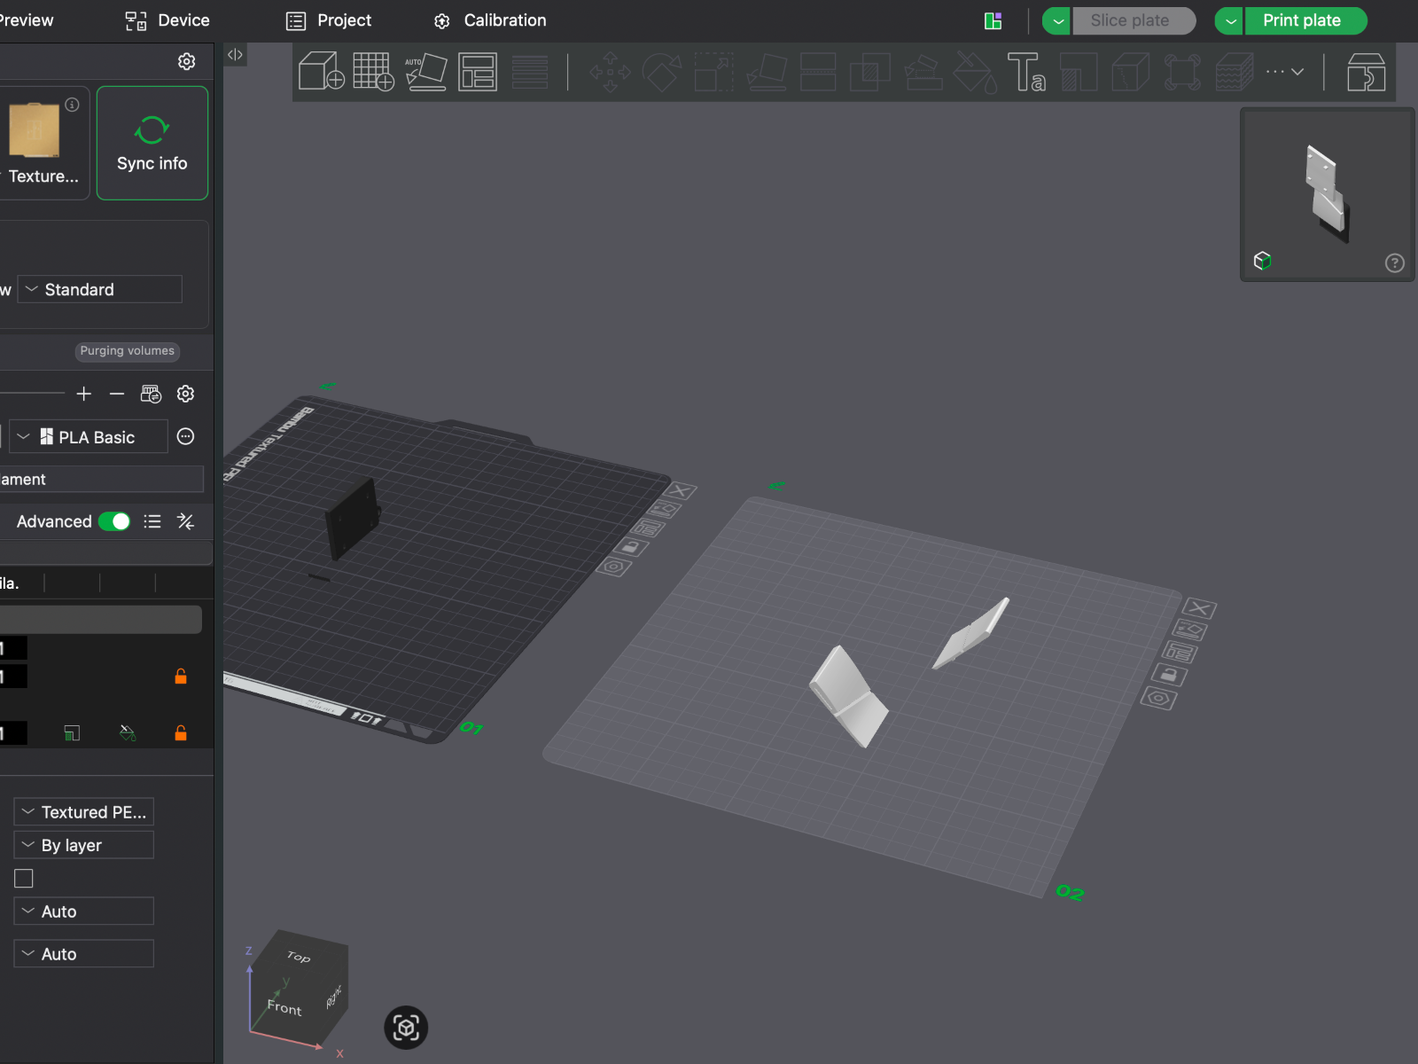Select the Color painting bucket tool
The height and width of the screenshot is (1064, 1418).
pyautogui.click(x=975, y=72)
